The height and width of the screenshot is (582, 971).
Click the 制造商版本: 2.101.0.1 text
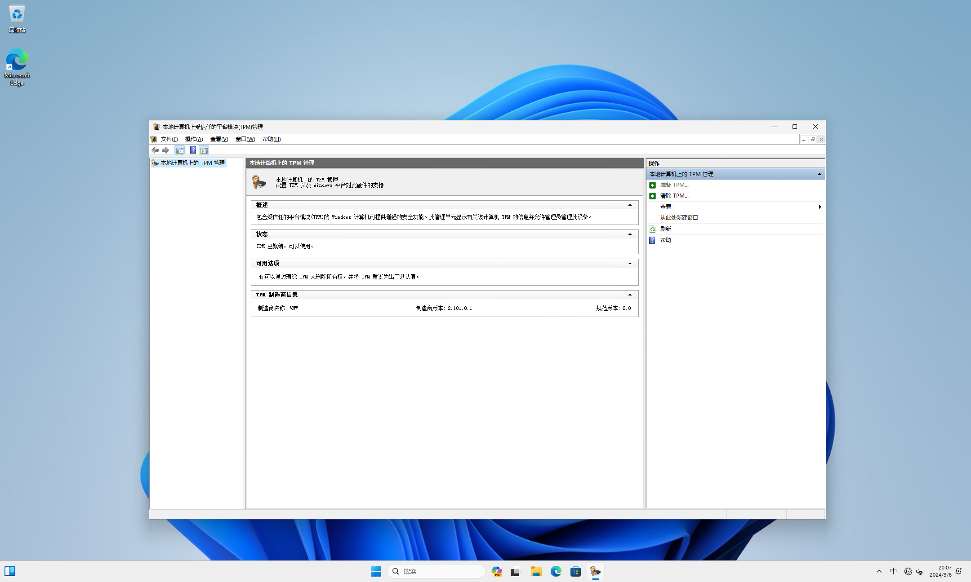click(444, 309)
